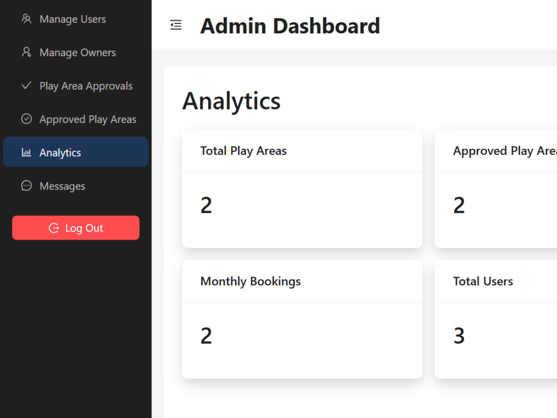Click the logout arrow icon
The image size is (557, 418).
(53, 228)
